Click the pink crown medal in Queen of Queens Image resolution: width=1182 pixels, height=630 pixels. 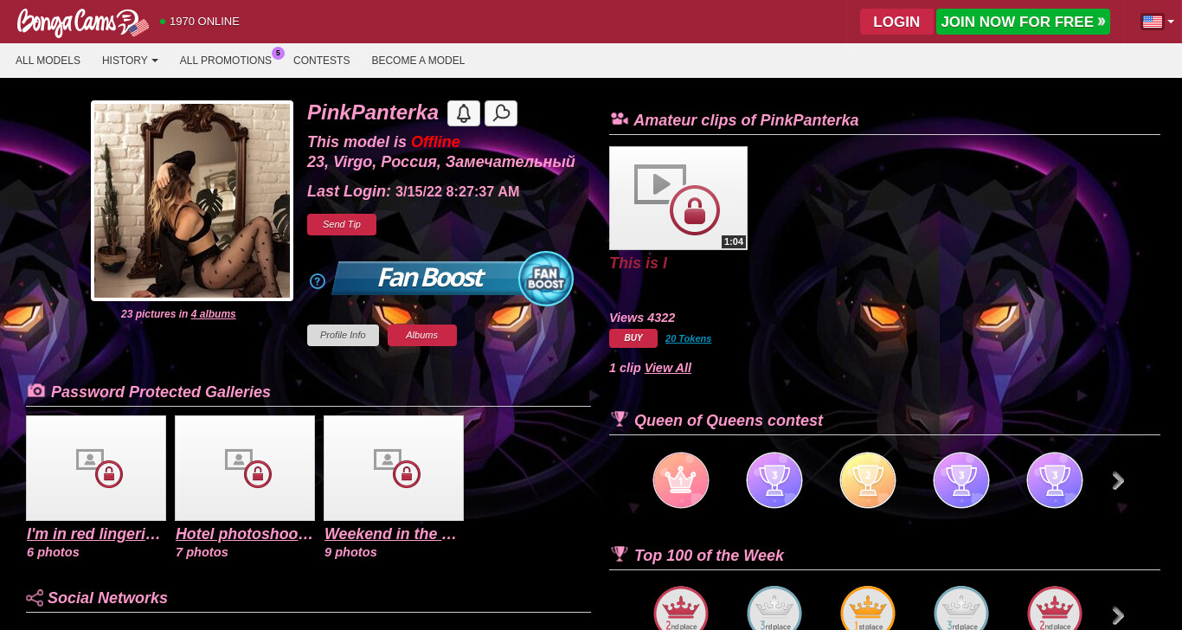tap(681, 480)
